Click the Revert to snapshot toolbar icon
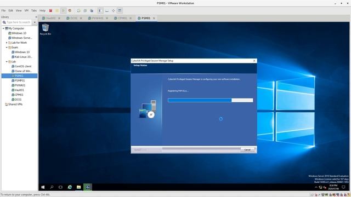Screen dimensions: 351x197 coord(85,10)
